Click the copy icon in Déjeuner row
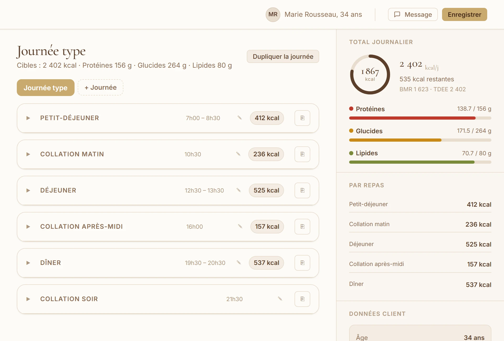Image resolution: width=504 pixels, height=341 pixels. click(302, 190)
